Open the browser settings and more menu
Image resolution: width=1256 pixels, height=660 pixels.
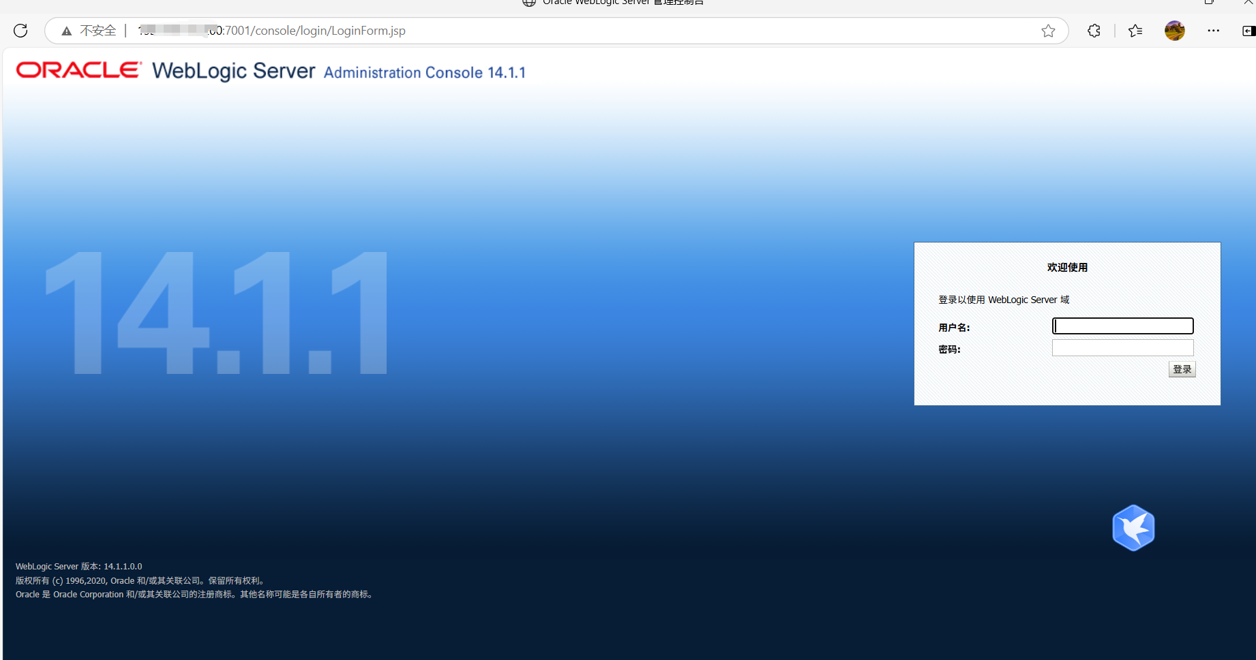pos(1213,31)
